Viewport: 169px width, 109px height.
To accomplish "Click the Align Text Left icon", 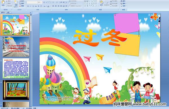I will 53,6.
